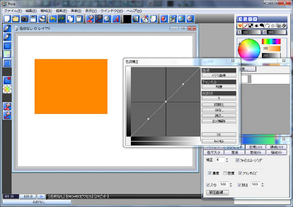
Task: Select the red letter A text tool
Action: 116,19
